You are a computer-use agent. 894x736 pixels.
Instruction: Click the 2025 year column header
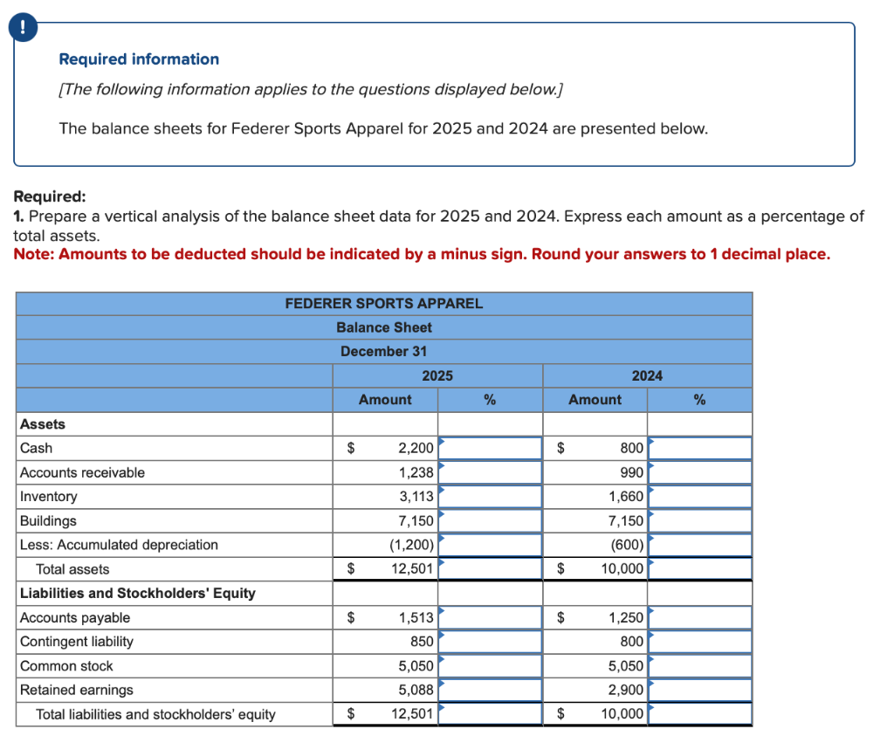437,375
